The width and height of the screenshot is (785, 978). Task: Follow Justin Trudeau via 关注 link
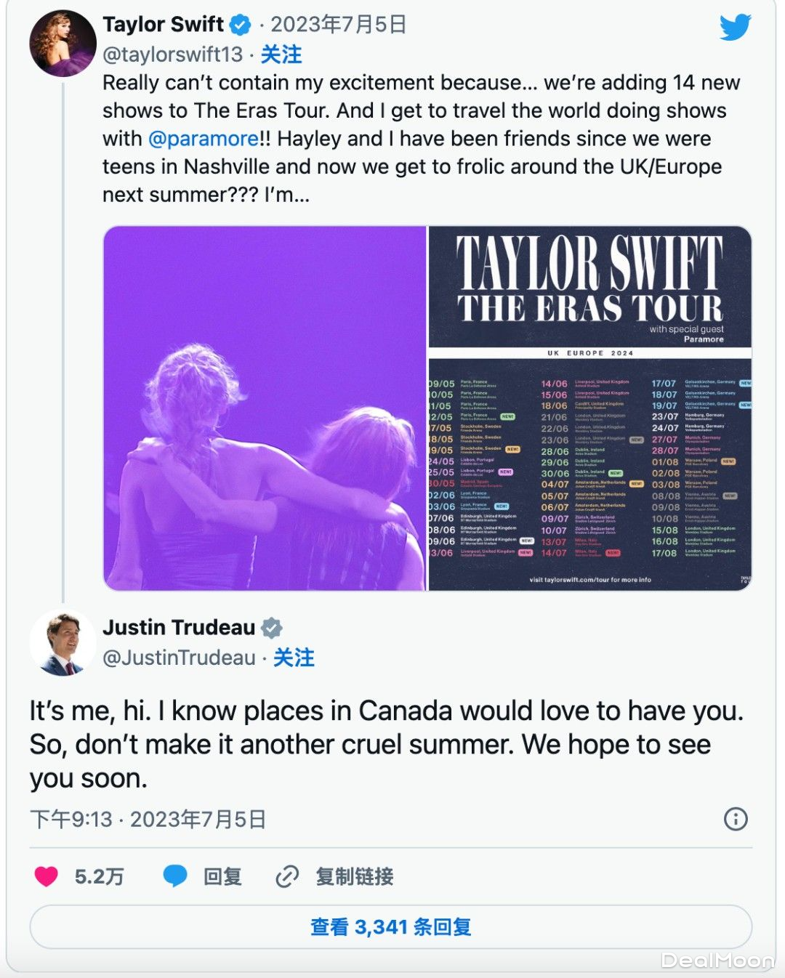click(294, 658)
